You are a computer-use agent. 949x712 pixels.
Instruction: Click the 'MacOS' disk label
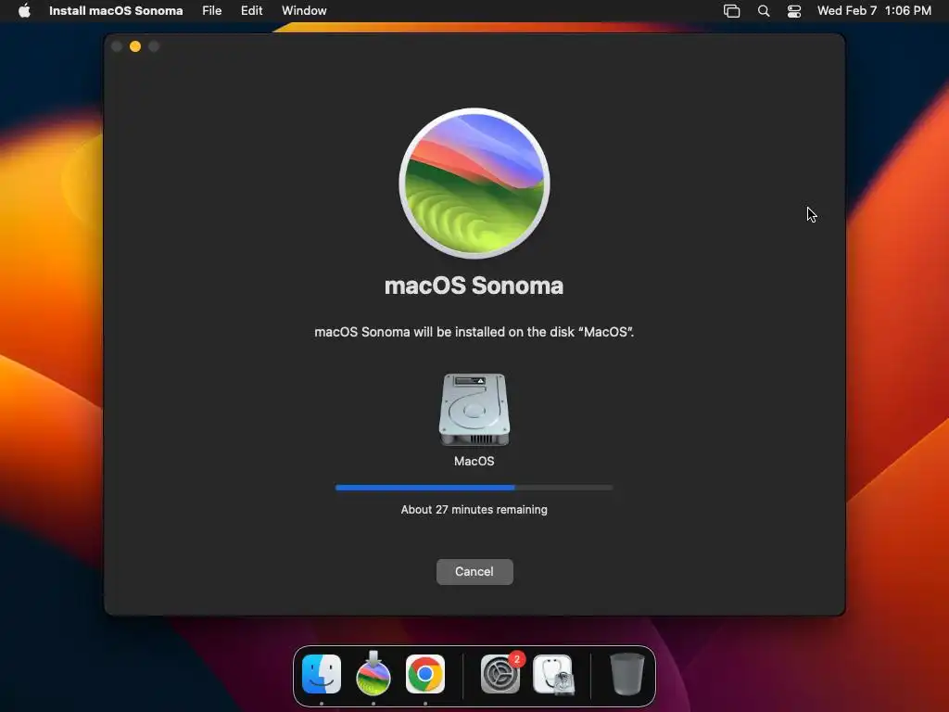[474, 462]
